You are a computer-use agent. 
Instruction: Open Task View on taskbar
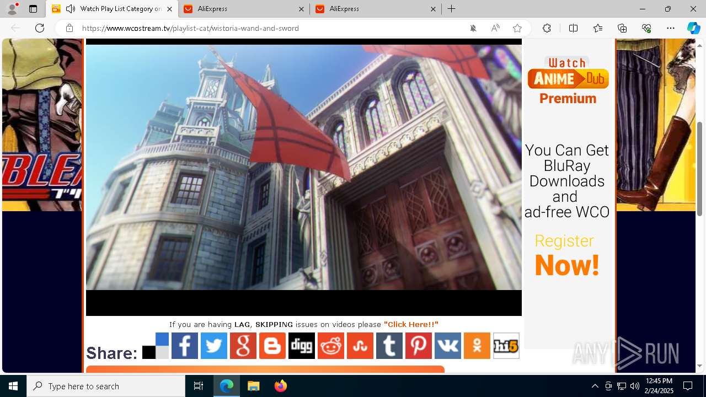pyautogui.click(x=199, y=386)
